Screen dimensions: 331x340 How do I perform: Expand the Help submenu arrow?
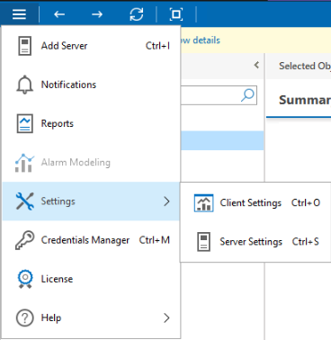pos(166,318)
